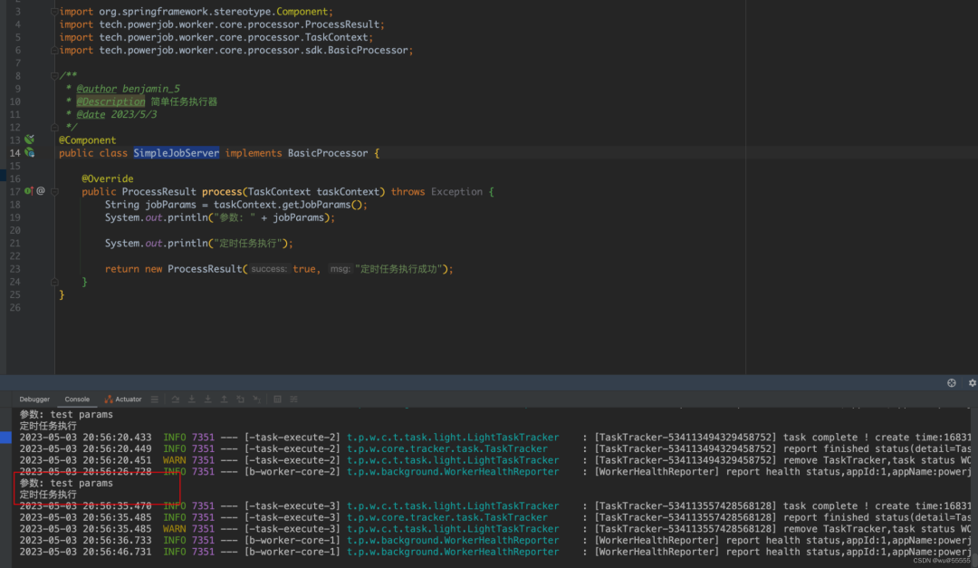
Task: Click the Step Out debug icon
Action: tap(224, 400)
